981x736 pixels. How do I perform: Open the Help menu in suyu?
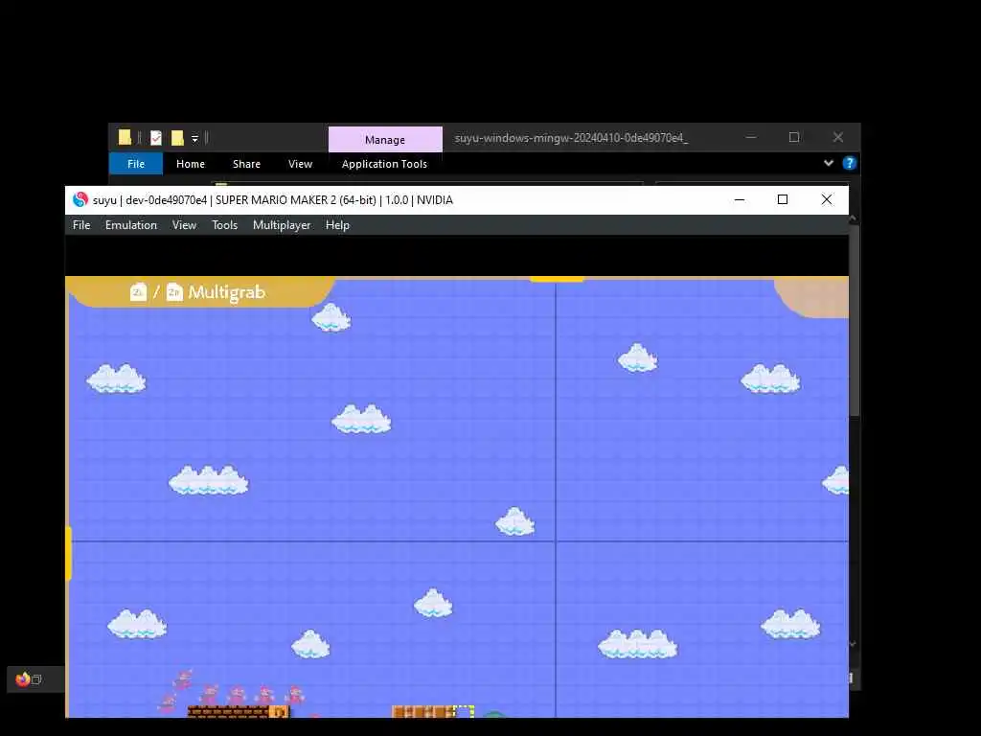coord(337,225)
